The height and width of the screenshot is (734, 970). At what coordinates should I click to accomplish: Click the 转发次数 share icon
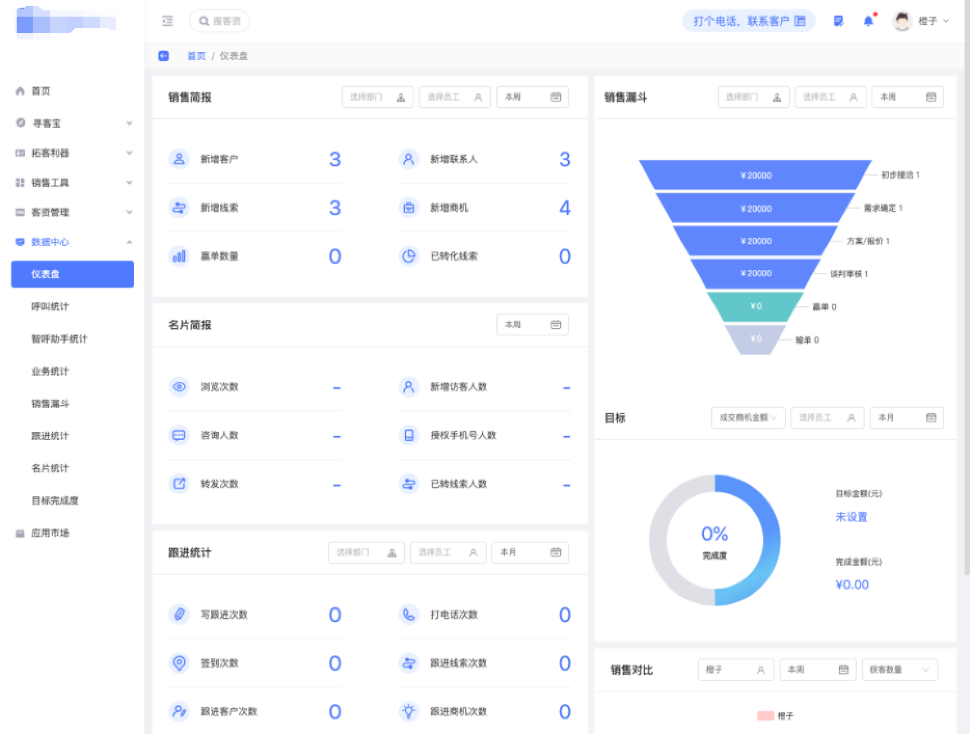click(x=179, y=484)
